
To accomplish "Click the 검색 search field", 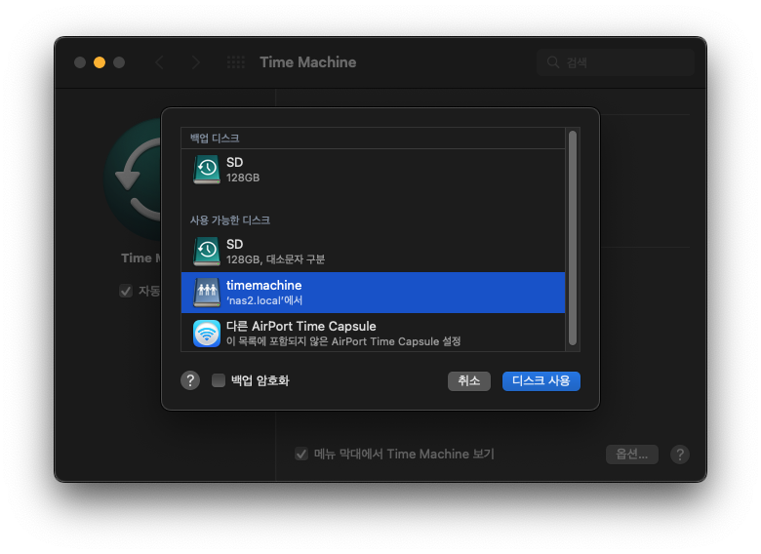I will point(616,62).
